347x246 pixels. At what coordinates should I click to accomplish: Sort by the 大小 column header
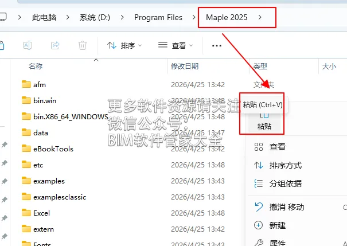[x=329, y=66]
